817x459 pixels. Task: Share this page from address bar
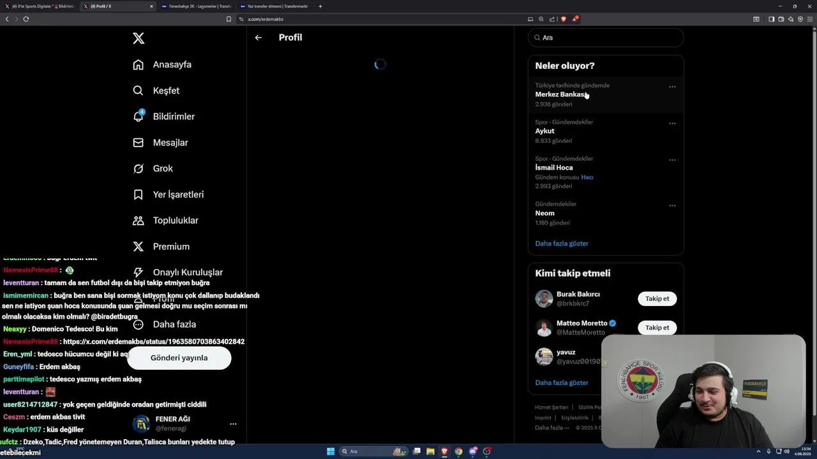click(x=552, y=19)
